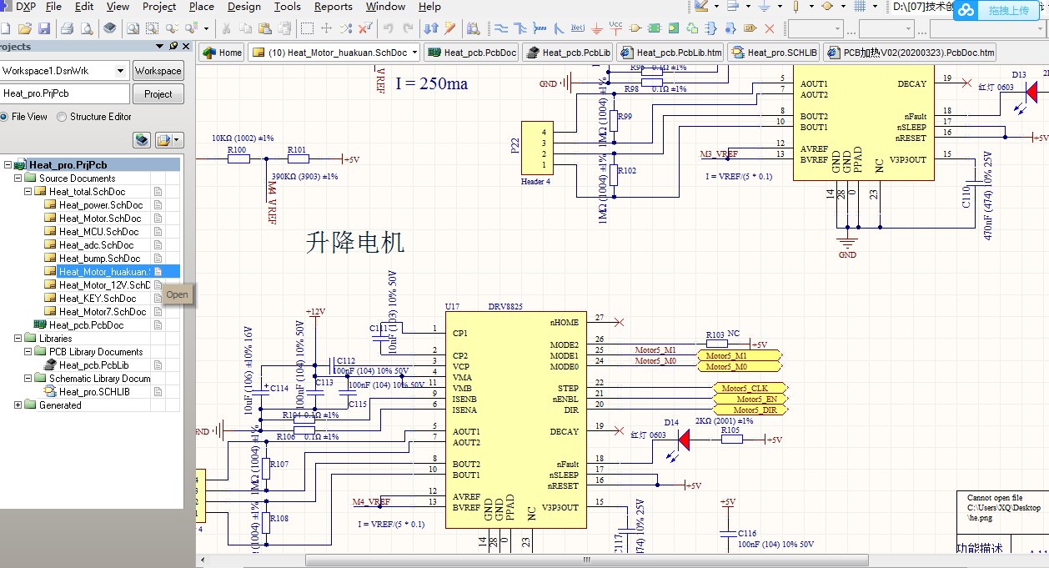1049x568 pixels.
Task: Paste from the clipboard
Action: (x=264, y=28)
